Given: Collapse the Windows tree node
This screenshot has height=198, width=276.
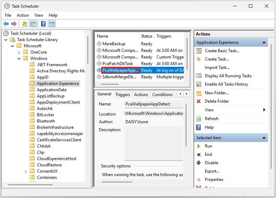Looking at the screenshot, I should pyautogui.click(x=19, y=58).
